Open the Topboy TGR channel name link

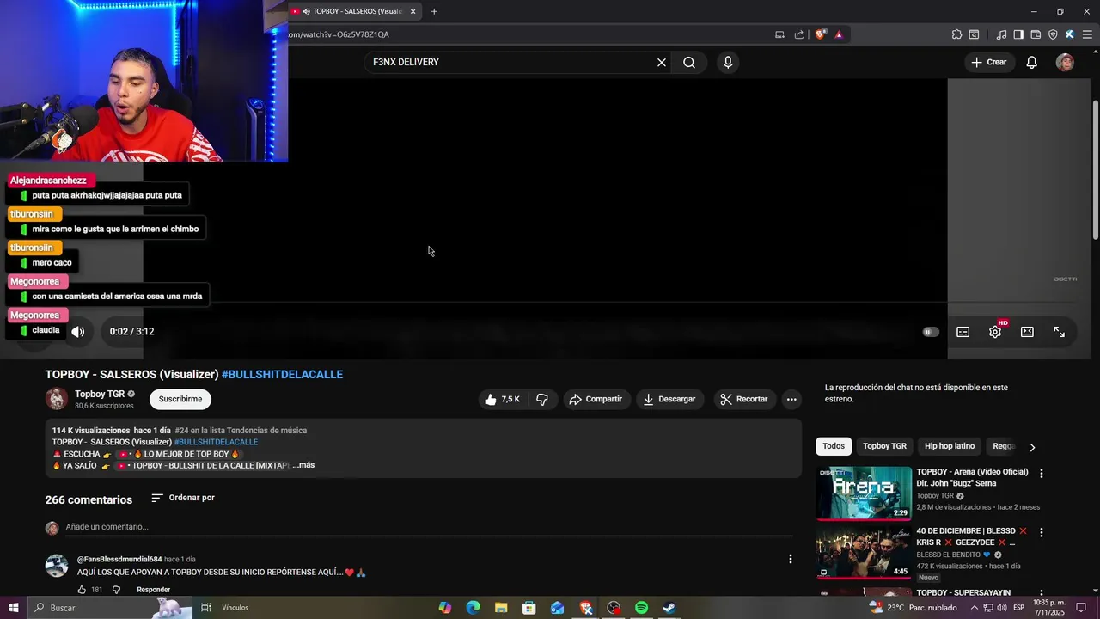(x=100, y=394)
